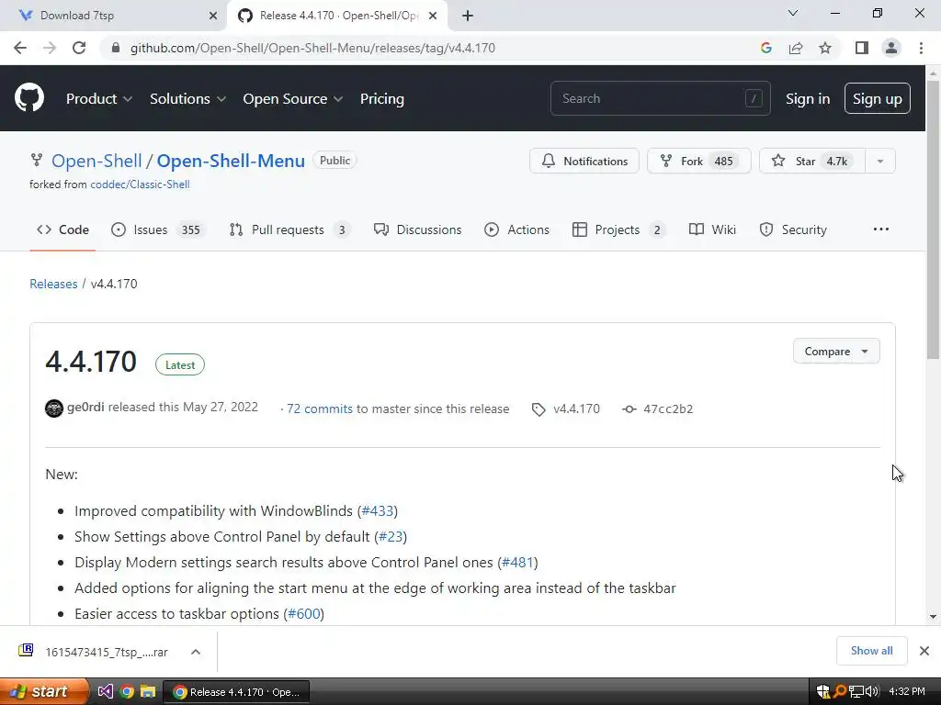941x705 pixels.
Task: Open the Security tab
Action: (793, 229)
